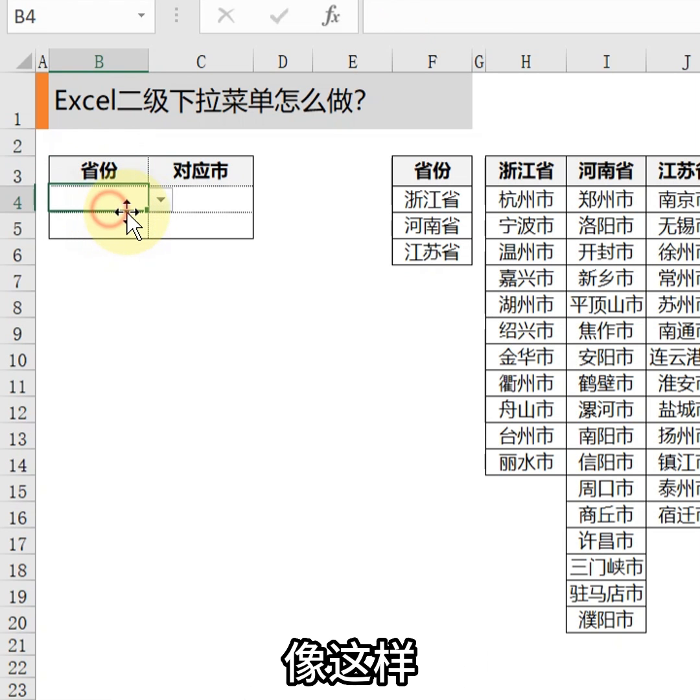Image resolution: width=700 pixels, height=700 pixels.
Task: Select column A header
Action: (42, 62)
